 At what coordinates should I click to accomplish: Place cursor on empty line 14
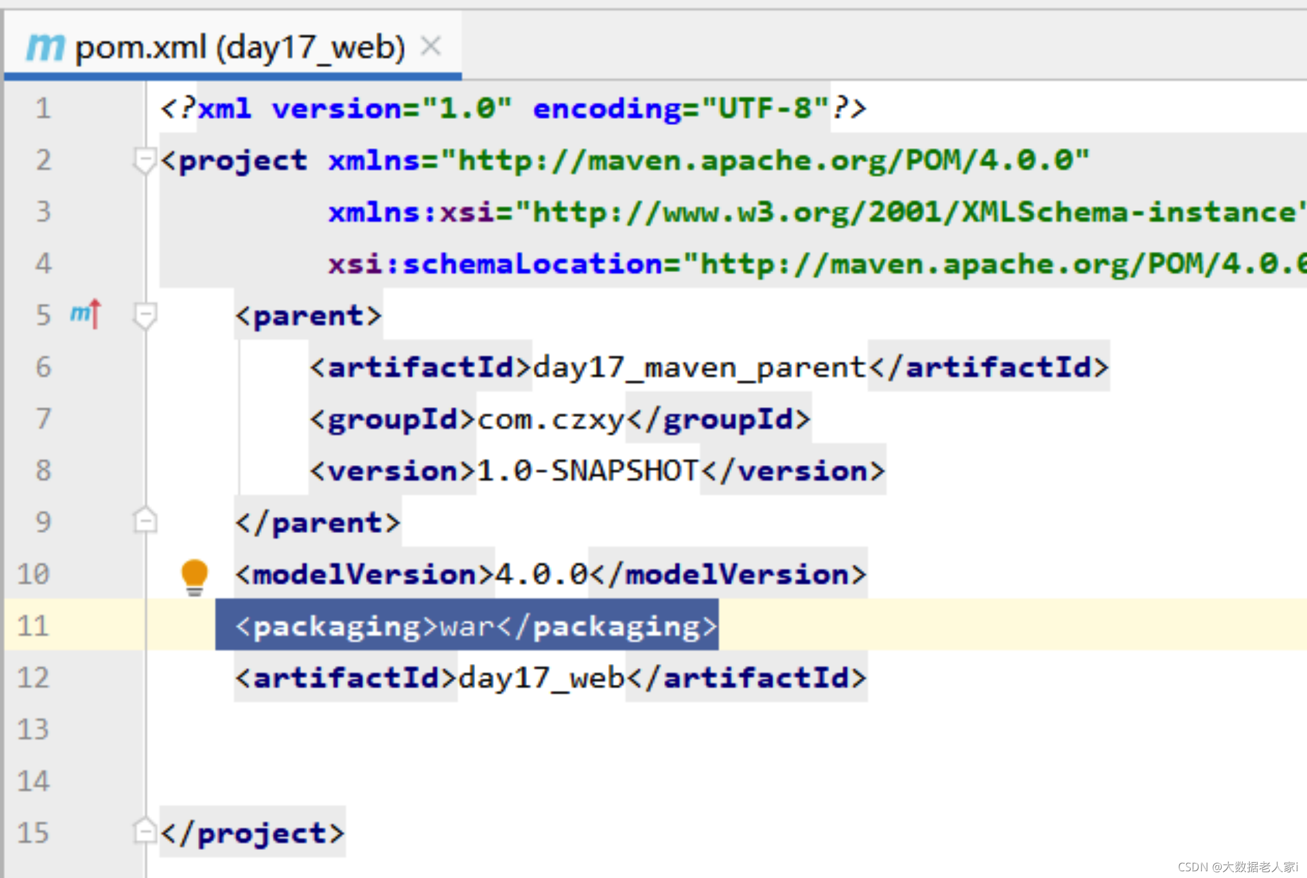[x=726, y=782]
